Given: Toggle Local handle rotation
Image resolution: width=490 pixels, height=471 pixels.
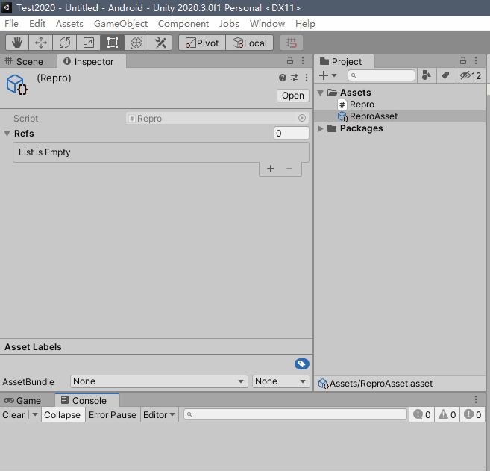Looking at the screenshot, I should coord(249,43).
